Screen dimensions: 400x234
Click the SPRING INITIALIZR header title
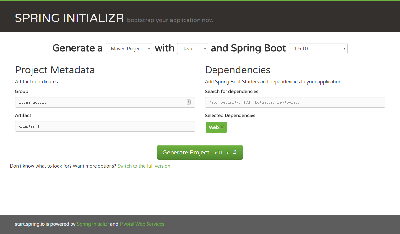[70, 18]
